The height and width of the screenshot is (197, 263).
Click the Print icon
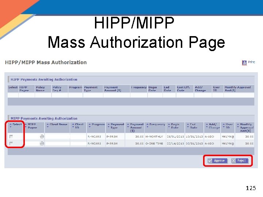click(x=244, y=63)
